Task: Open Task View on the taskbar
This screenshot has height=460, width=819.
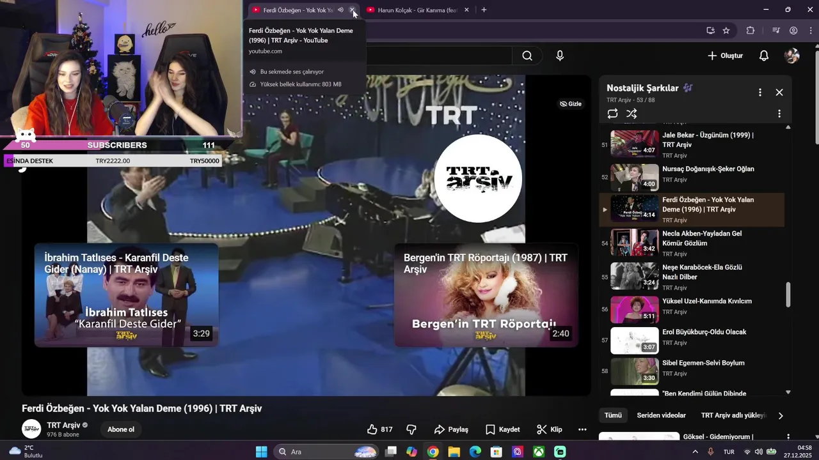Action: pos(390,452)
